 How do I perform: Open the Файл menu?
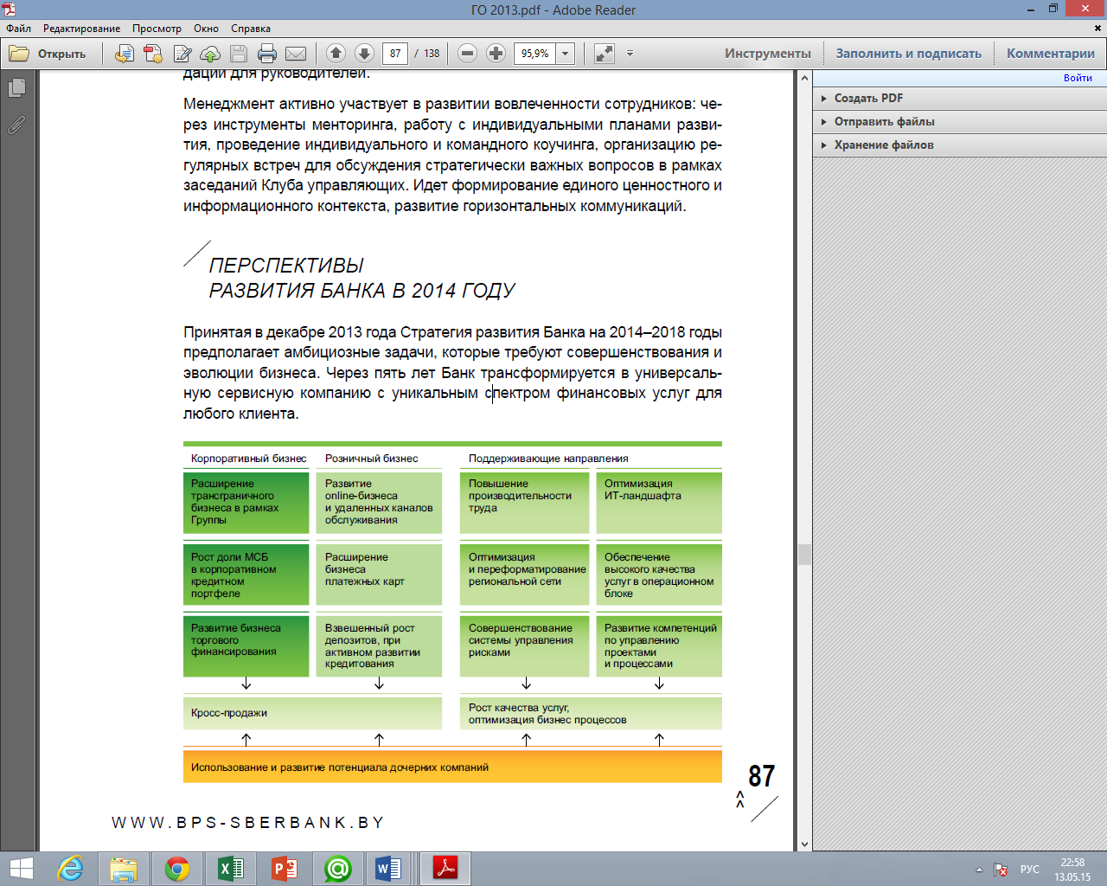point(19,29)
